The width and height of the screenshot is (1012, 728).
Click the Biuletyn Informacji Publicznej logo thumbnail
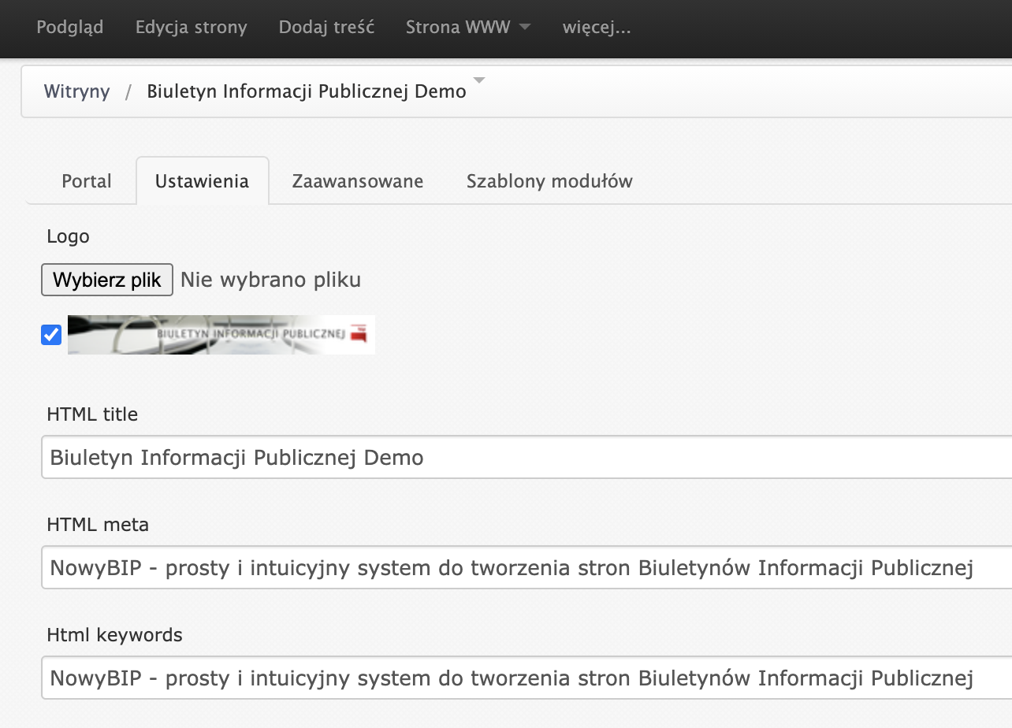click(x=223, y=335)
